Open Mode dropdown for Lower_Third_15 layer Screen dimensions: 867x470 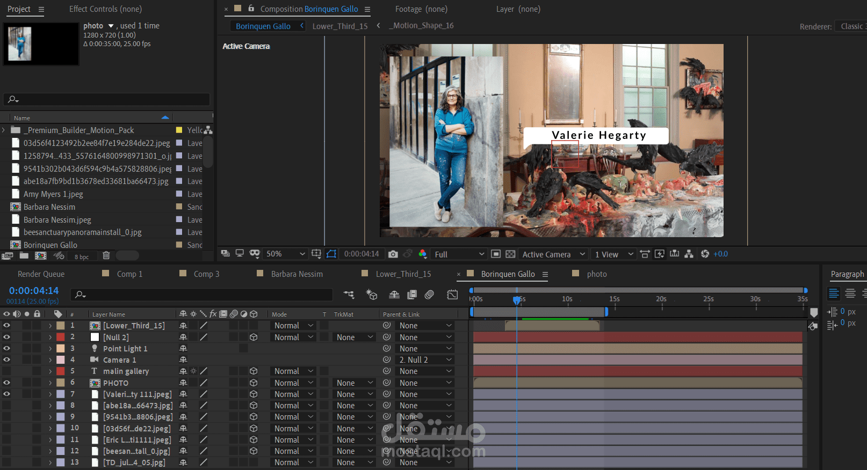tap(293, 326)
